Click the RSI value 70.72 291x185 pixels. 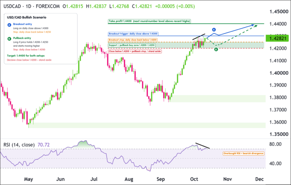tap(44, 145)
